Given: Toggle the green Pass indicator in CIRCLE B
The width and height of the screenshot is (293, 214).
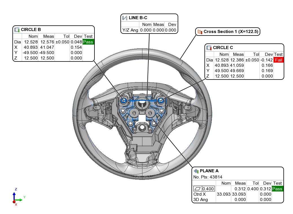Looking at the screenshot, I should (88, 41).
